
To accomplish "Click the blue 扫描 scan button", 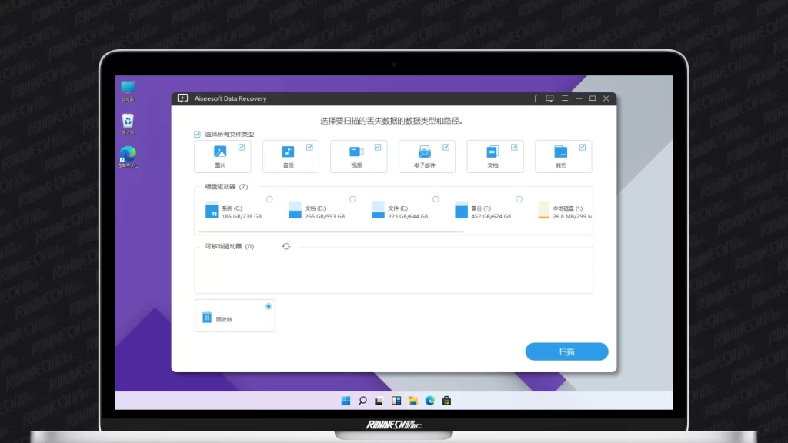I will (566, 351).
